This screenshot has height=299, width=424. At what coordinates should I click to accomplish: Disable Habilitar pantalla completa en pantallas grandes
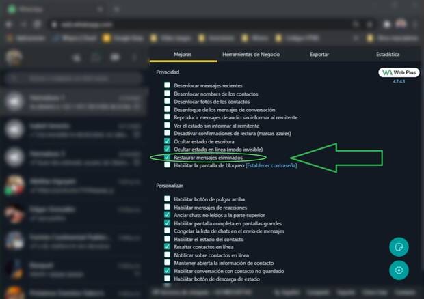(x=167, y=223)
